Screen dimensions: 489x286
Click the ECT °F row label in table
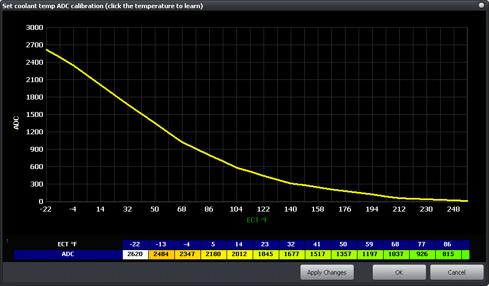(x=67, y=245)
